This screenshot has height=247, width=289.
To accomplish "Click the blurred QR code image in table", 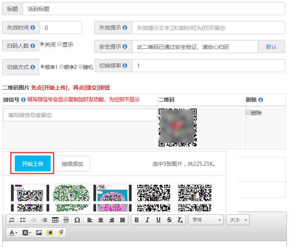I will (178, 128).
